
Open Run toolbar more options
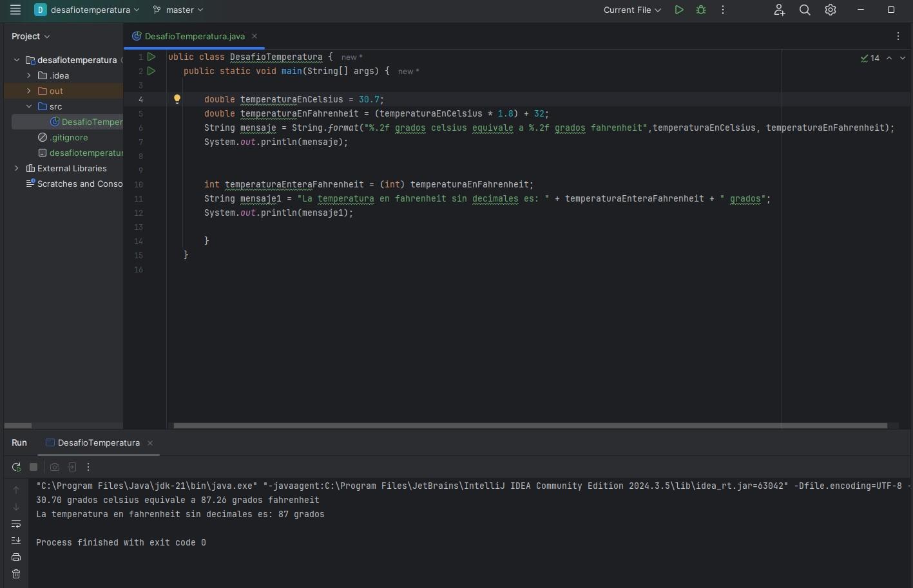click(x=88, y=467)
